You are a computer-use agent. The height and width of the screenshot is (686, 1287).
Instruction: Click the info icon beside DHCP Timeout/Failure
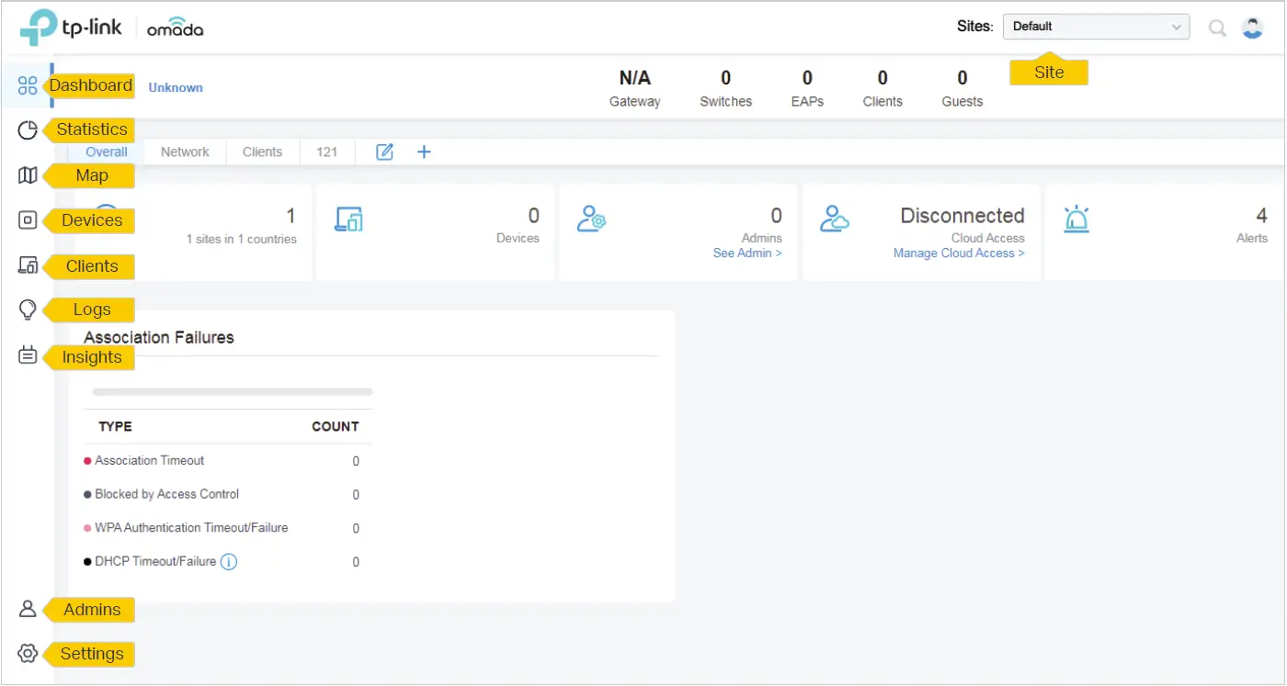pos(229,561)
